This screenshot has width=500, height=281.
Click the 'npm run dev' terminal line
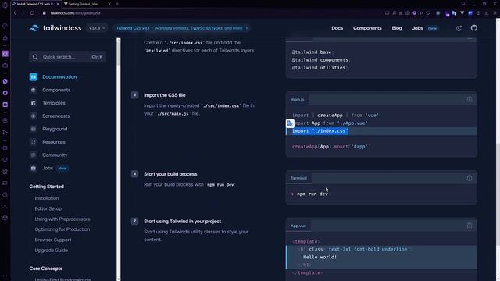312,194
